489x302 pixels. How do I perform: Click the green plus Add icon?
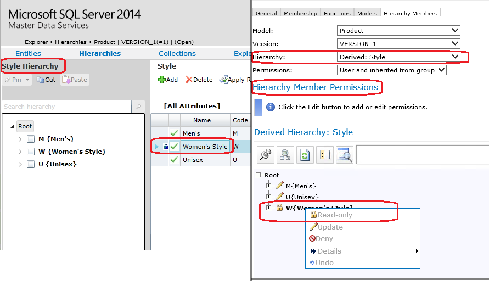tap(161, 80)
